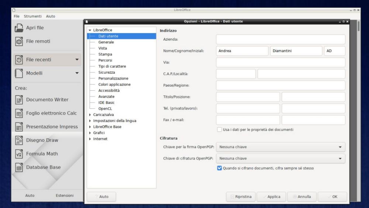
Task: Open the File menu in menu bar
Action: click(x=17, y=17)
